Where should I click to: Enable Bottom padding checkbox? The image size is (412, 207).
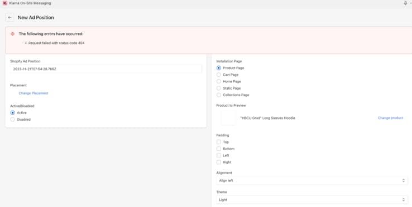point(219,149)
